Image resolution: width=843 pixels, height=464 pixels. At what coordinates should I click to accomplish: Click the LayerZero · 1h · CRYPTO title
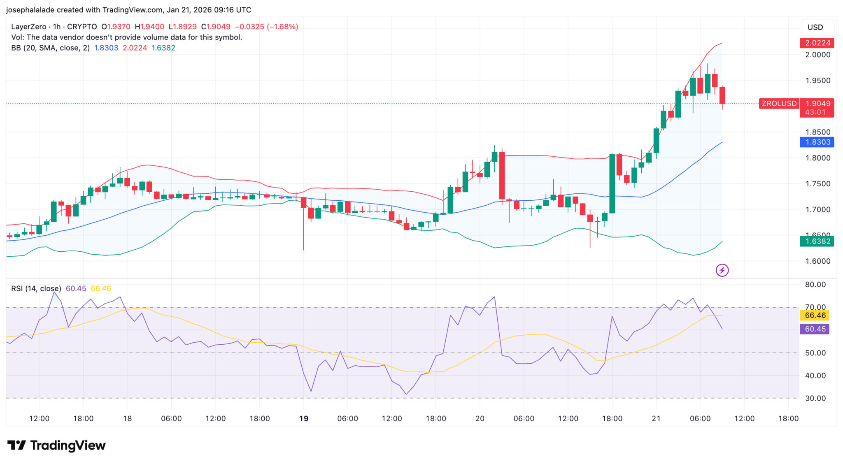[x=54, y=27]
